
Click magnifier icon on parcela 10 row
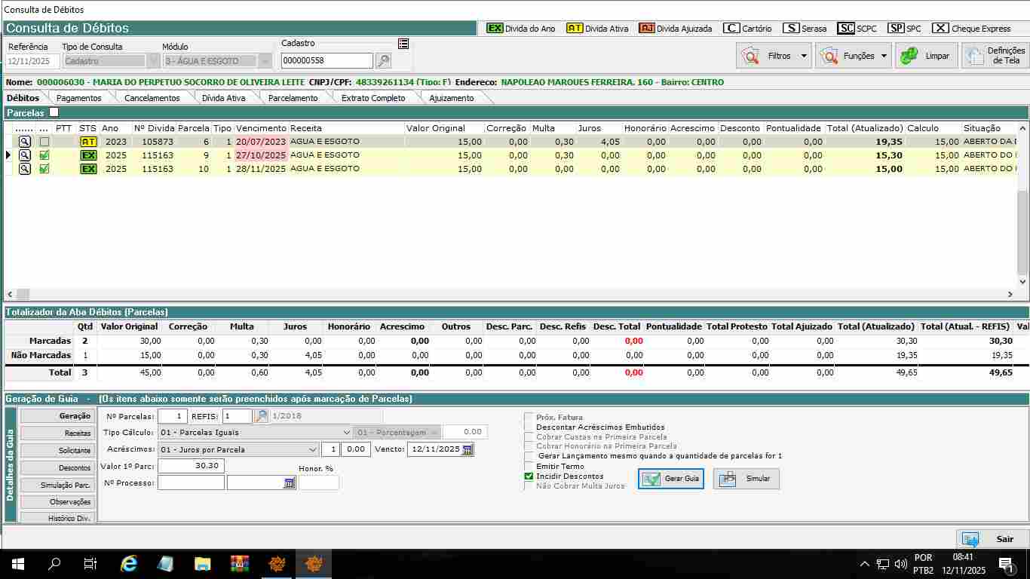tap(24, 169)
